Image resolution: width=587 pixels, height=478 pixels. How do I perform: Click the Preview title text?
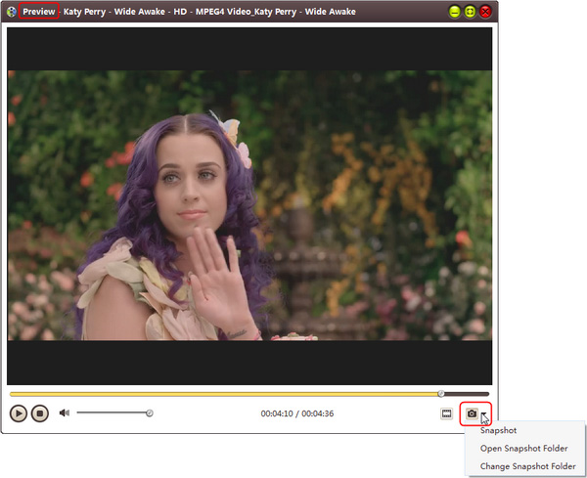(39, 12)
